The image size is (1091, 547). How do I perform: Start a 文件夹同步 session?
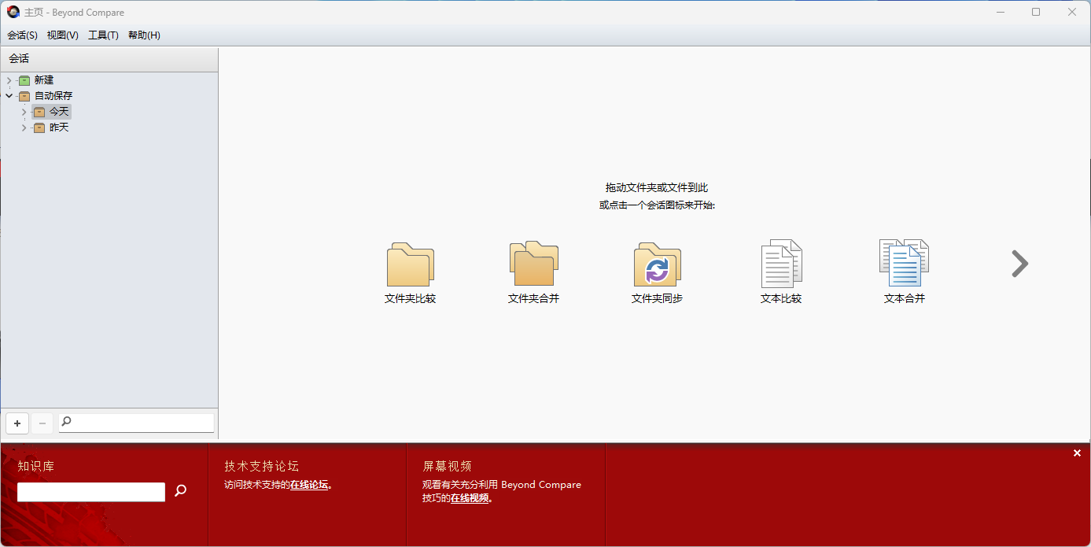tap(657, 265)
